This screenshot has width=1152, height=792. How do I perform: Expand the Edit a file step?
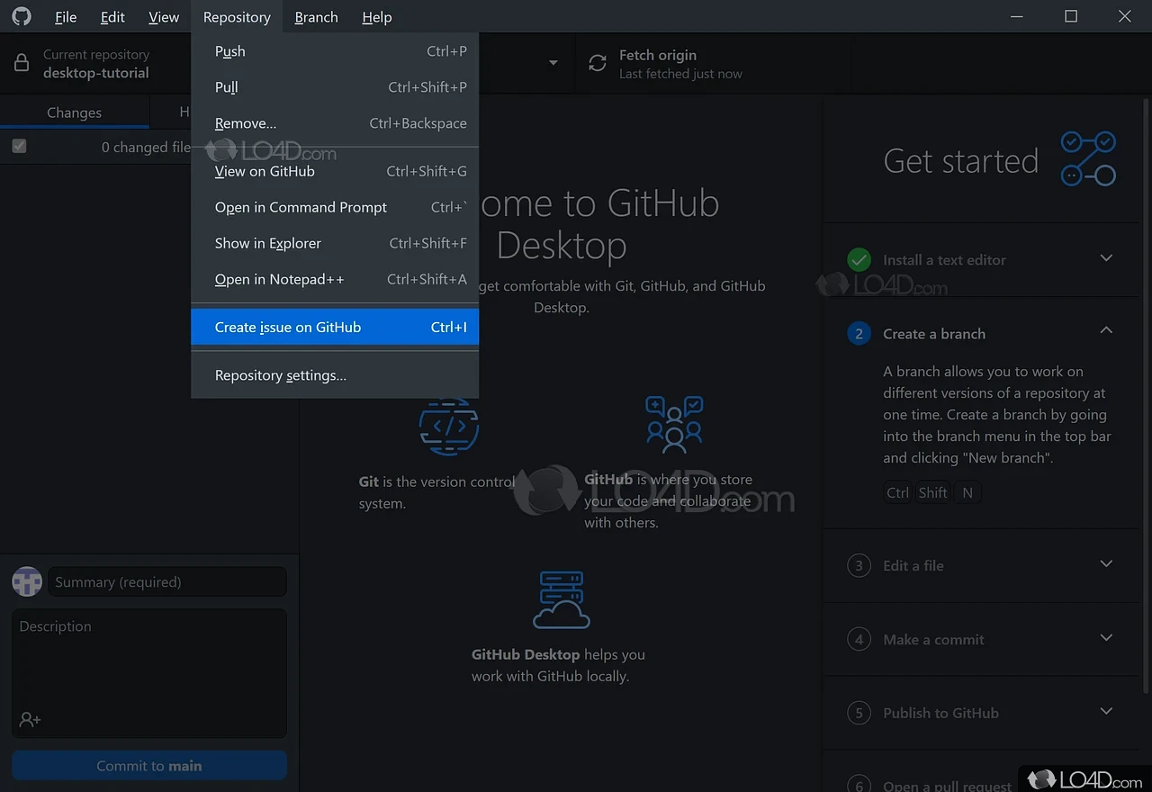(1106, 564)
